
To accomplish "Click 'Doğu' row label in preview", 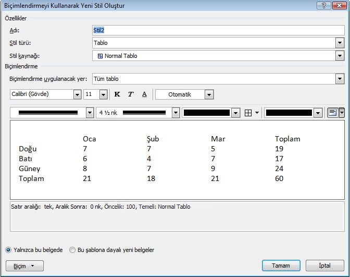I will [28, 149].
